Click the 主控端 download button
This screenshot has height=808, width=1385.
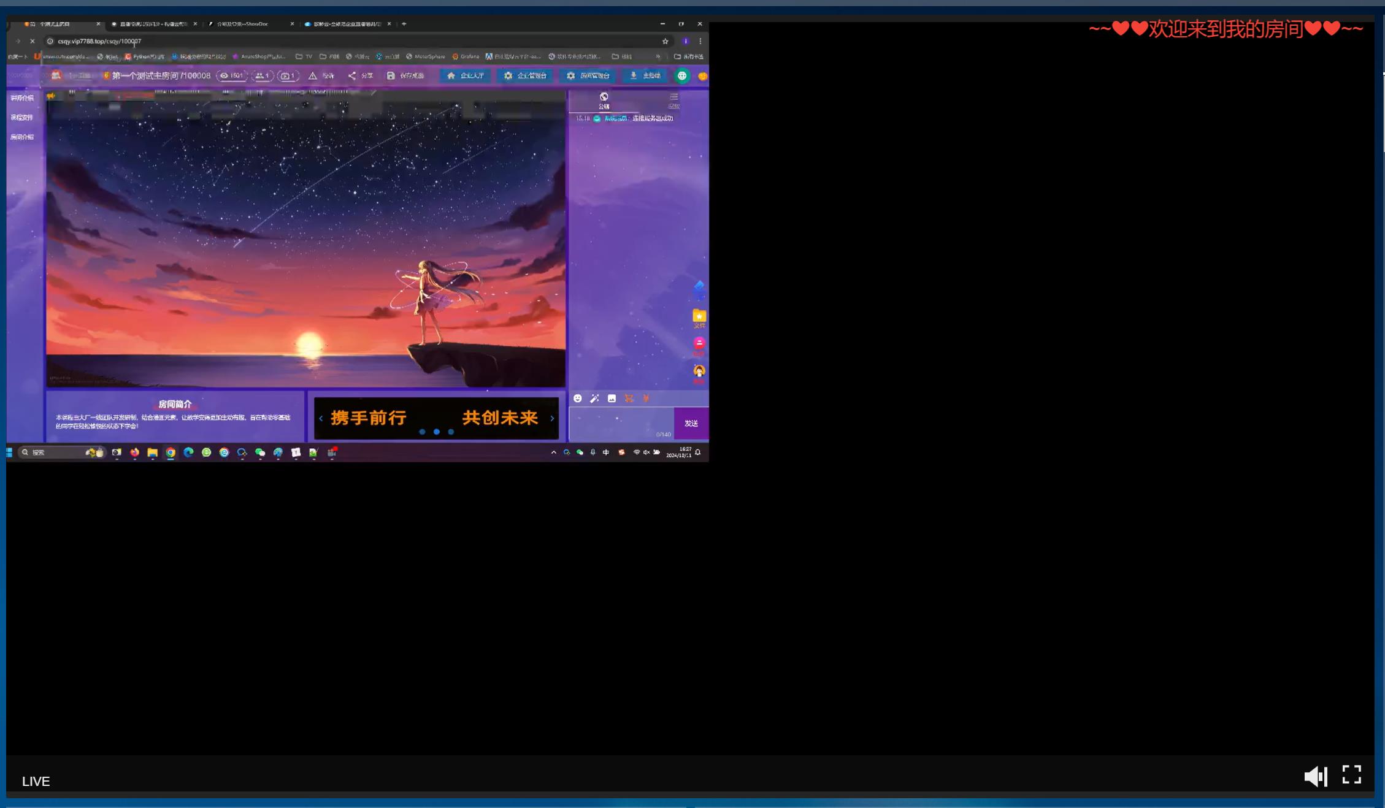(645, 75)
